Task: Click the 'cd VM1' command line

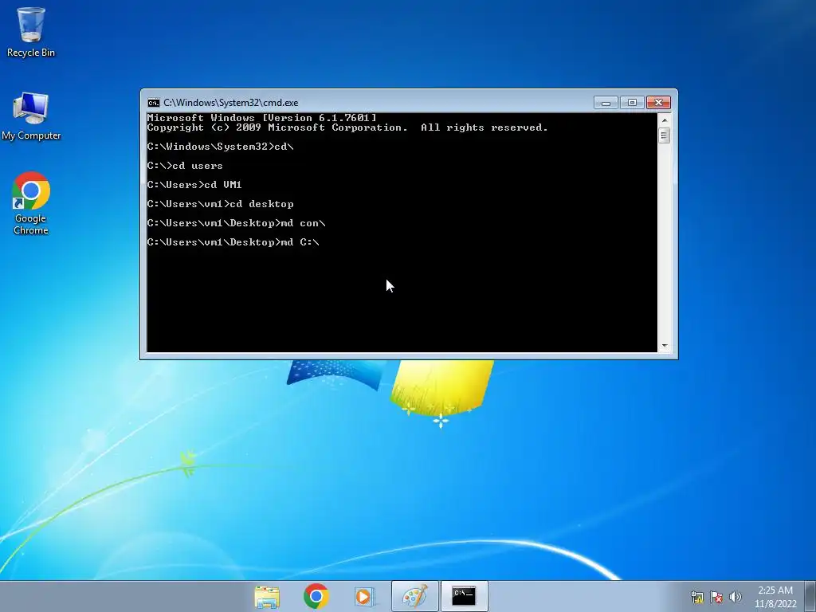Action: click(194, 185)
